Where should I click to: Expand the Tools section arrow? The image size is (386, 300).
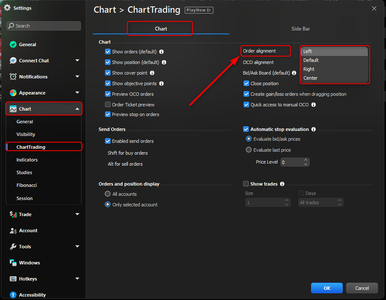[x=77, y=246]
